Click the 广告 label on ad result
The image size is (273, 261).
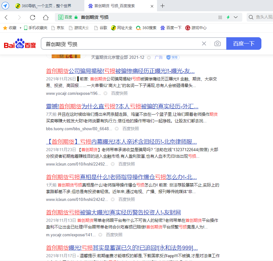click(159, 57)
